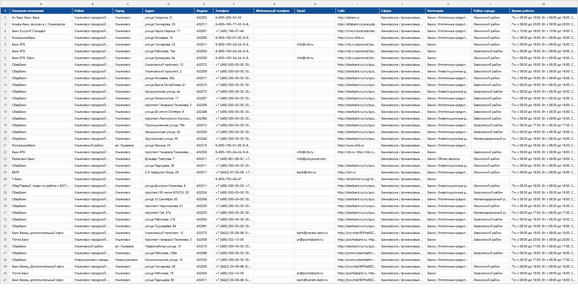Click postal index '432017'
Image resolution: width=578 pixels, height=289 pixels.
pyautogui.click(x=204, y=78)
